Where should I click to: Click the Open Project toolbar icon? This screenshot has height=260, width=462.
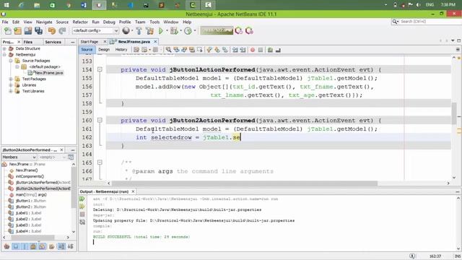28,30
